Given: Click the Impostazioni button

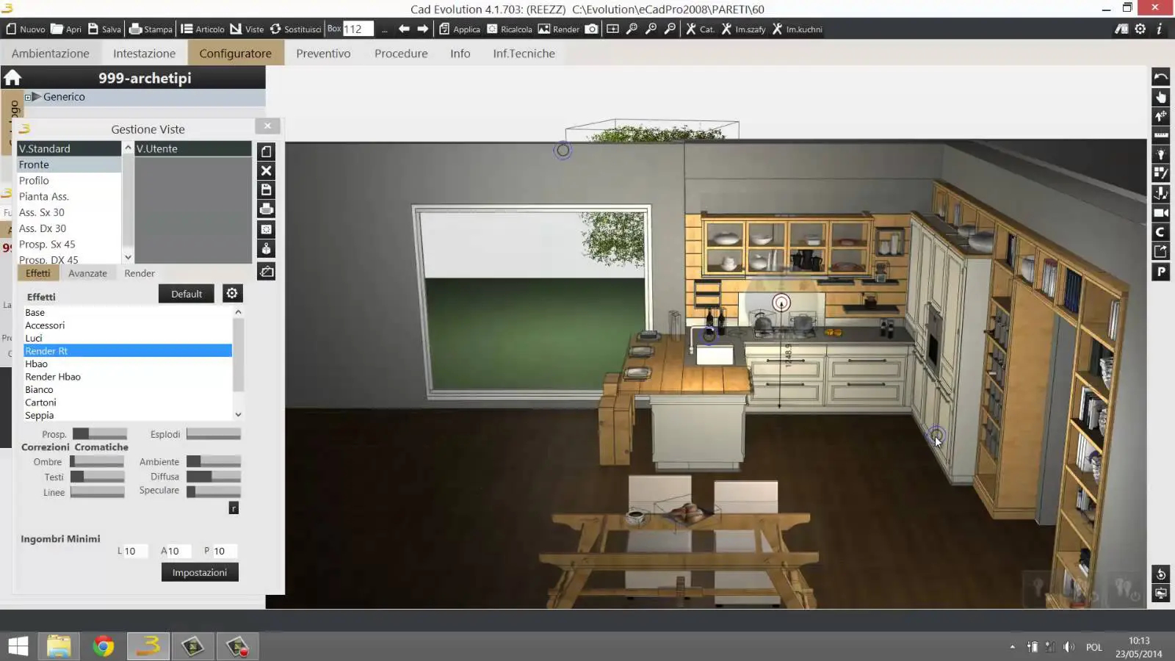Looking at the screenshot, I should (200, 572).
